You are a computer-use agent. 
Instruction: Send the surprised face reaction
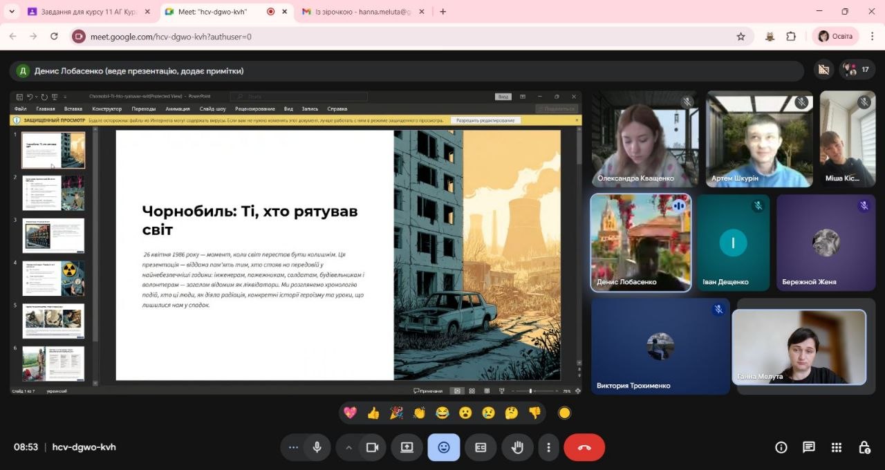tap(465, 413)
